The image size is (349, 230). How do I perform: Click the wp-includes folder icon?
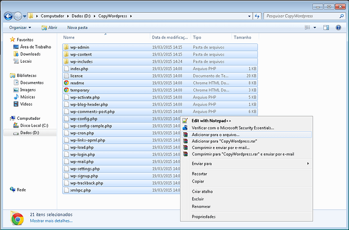[x=66, y=61]
